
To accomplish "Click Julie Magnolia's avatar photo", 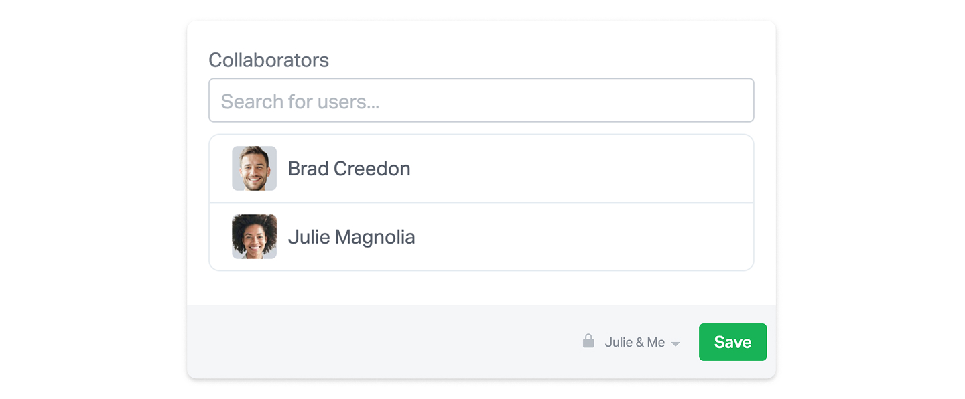I will 254,237.
